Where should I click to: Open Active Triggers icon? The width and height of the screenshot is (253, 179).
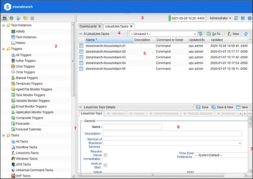pos(13,61)
